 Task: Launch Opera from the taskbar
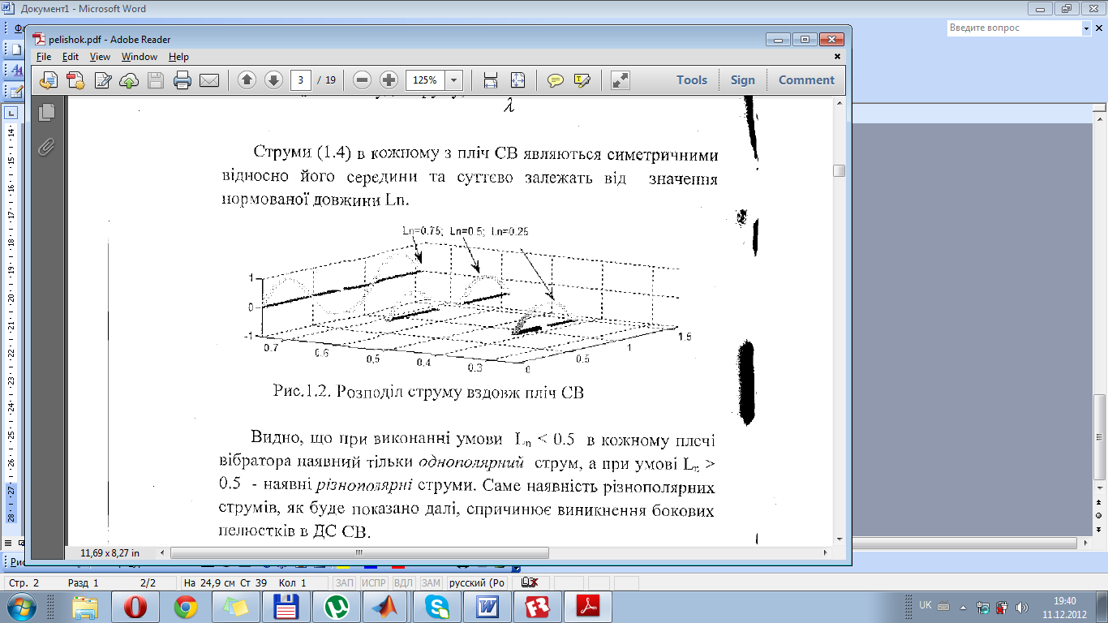pos(135,607)
